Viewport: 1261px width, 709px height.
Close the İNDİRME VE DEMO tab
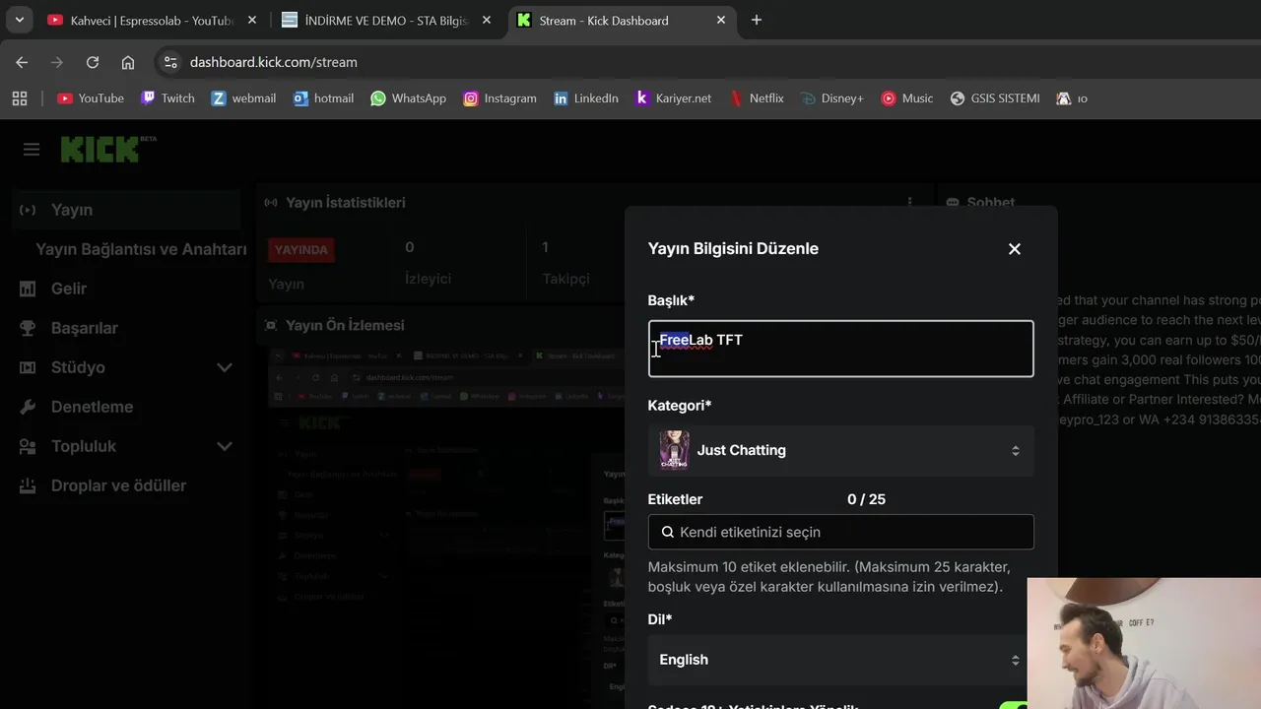486,20
